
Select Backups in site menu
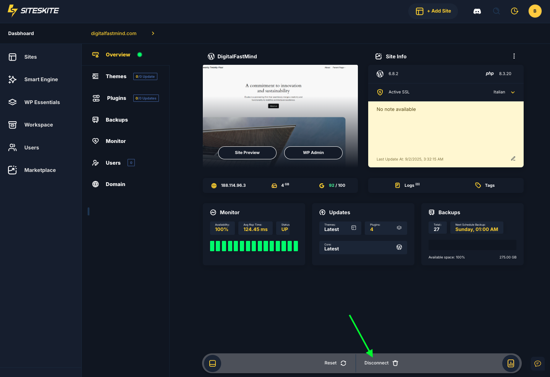[x=116, y=120]
